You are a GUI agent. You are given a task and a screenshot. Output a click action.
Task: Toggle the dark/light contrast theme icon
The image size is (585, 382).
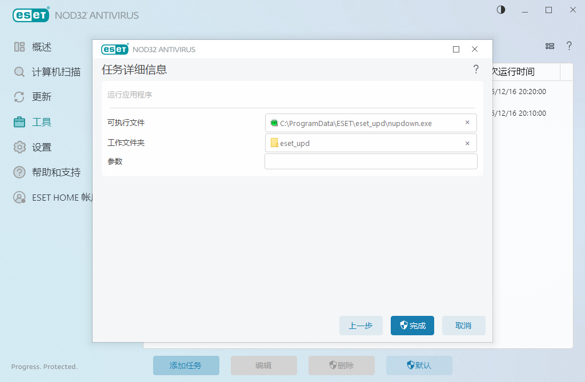[501, 10]
